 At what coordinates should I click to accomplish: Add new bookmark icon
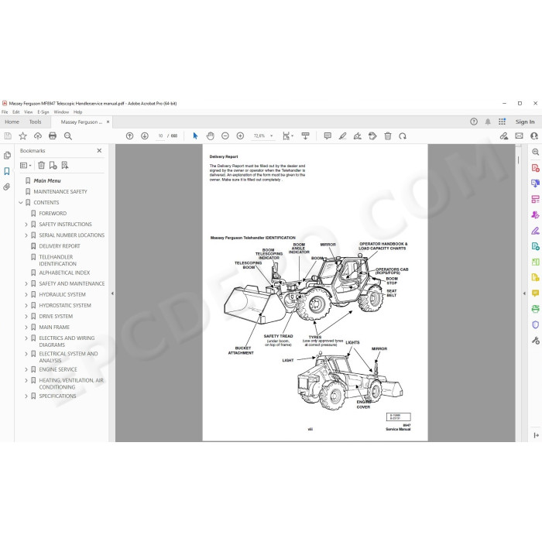[x=53, y=165]
